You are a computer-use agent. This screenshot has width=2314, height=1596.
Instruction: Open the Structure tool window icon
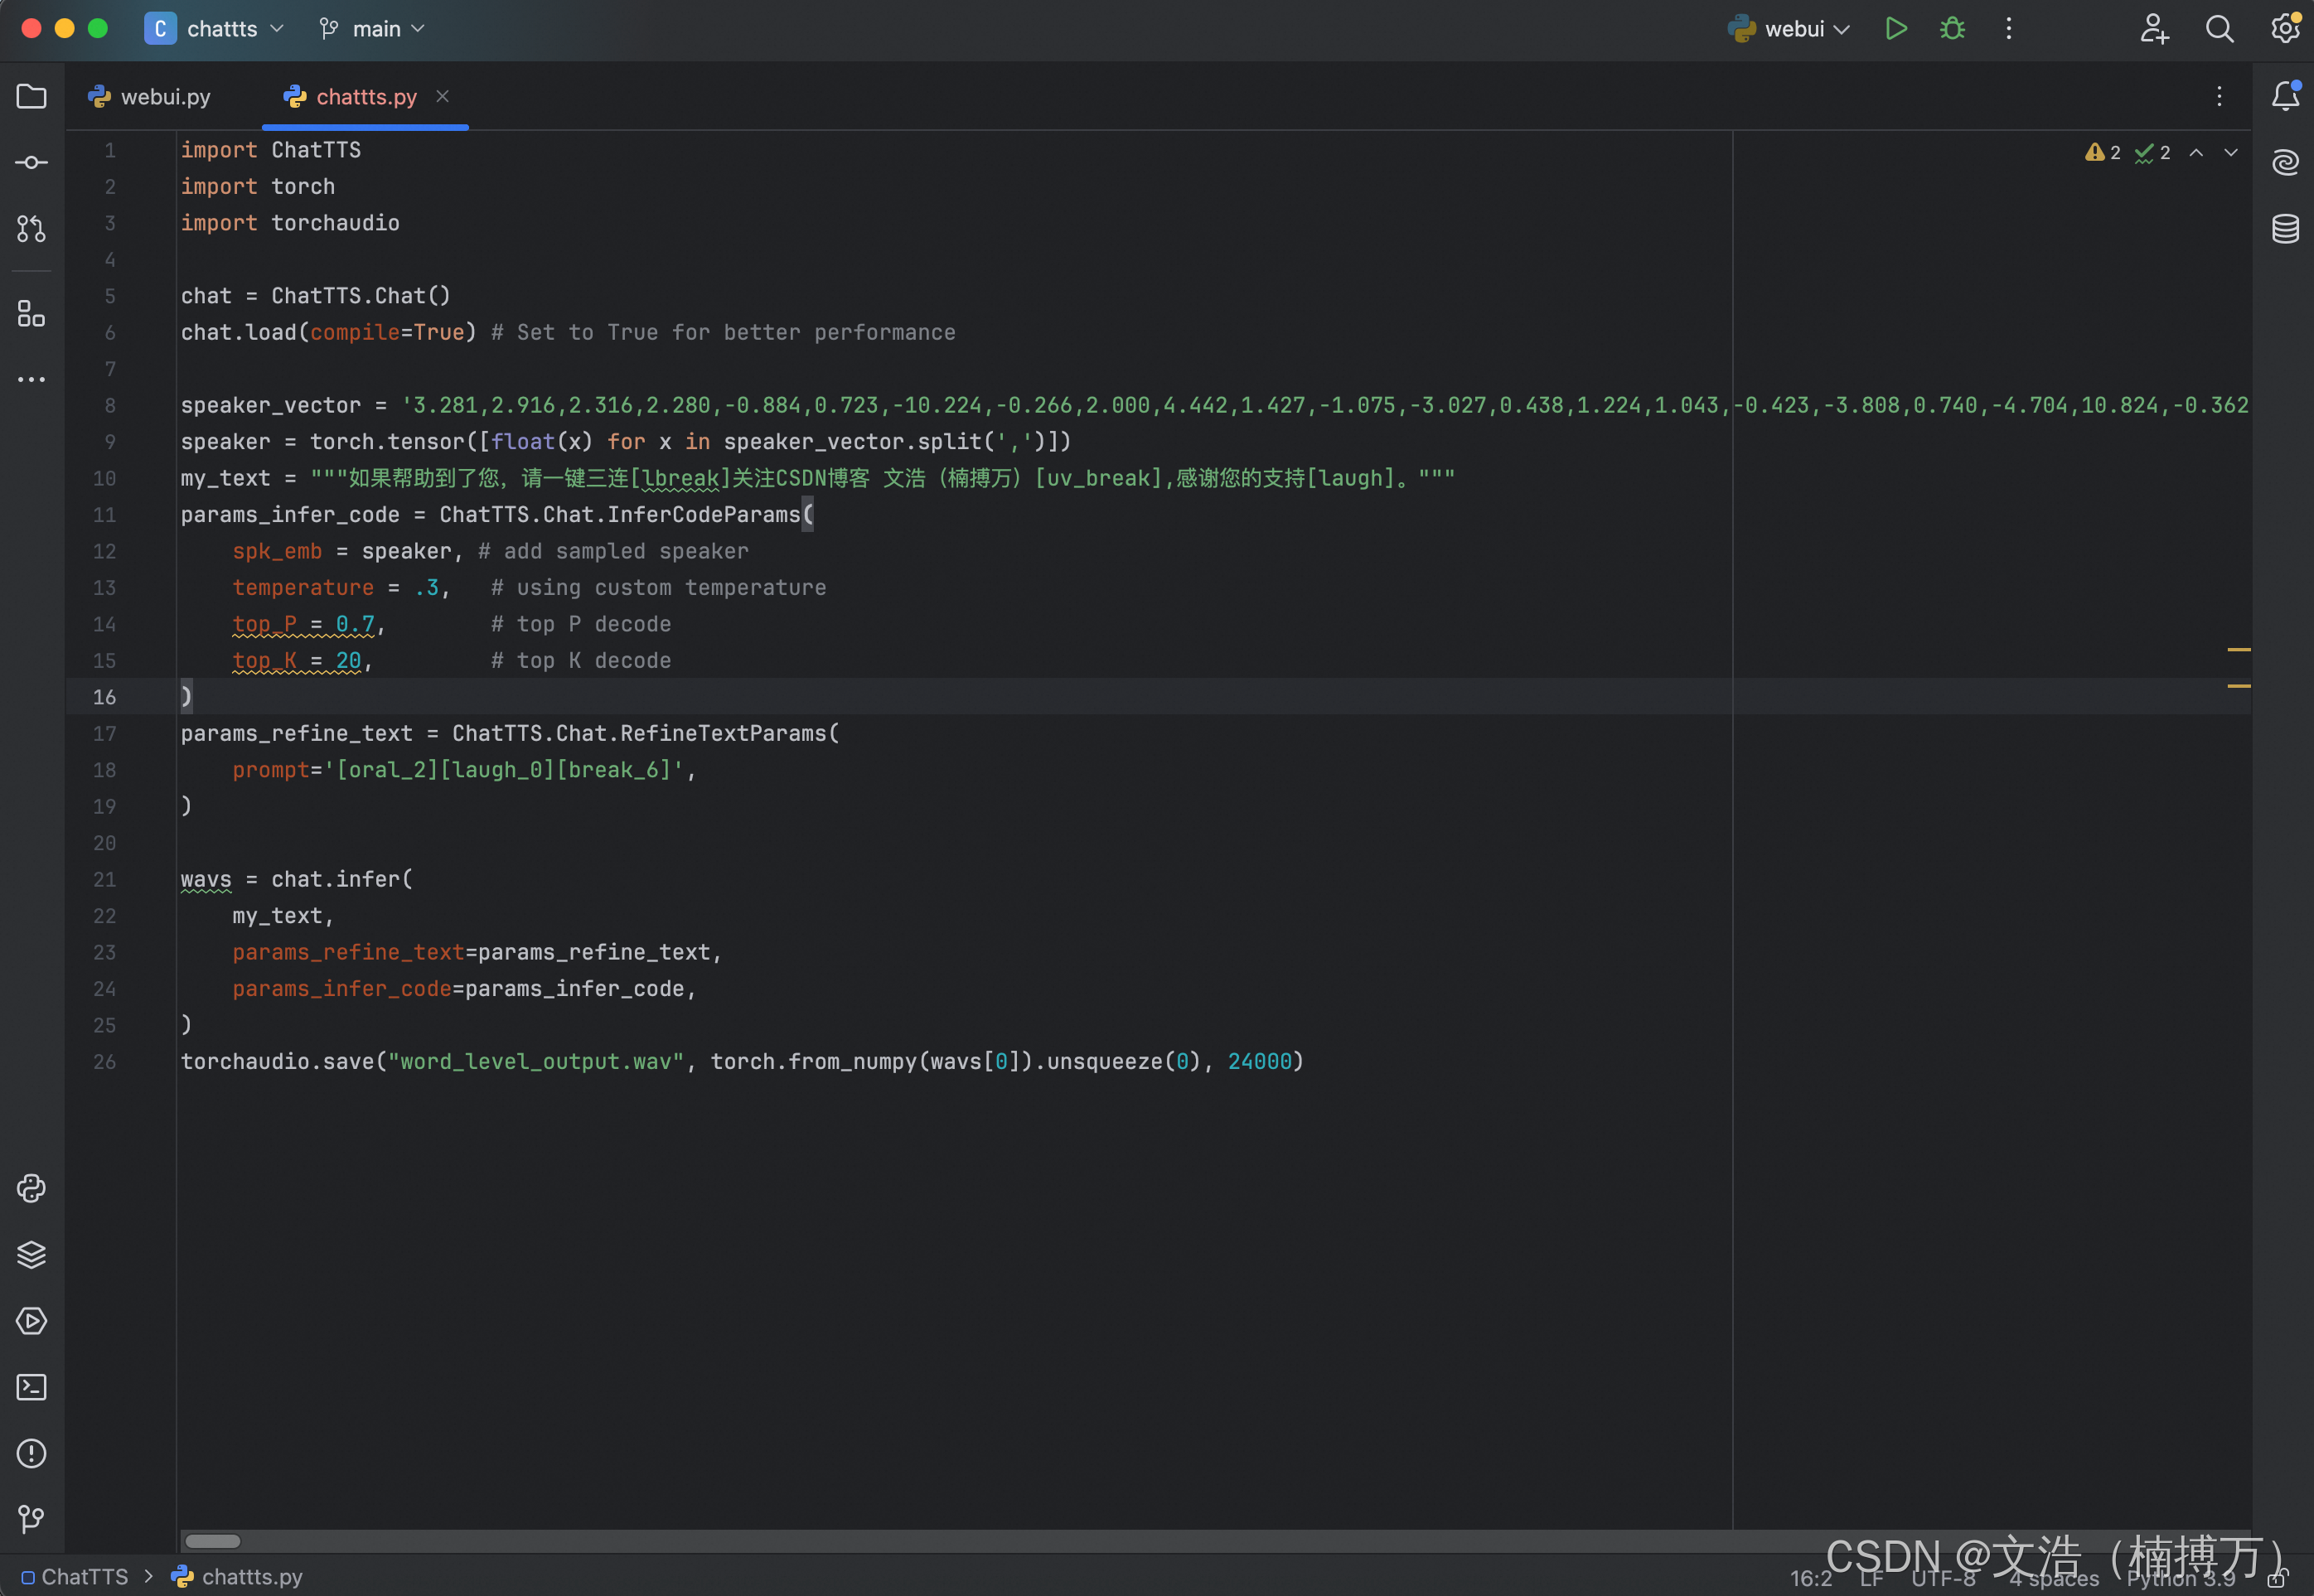(31, 314)
